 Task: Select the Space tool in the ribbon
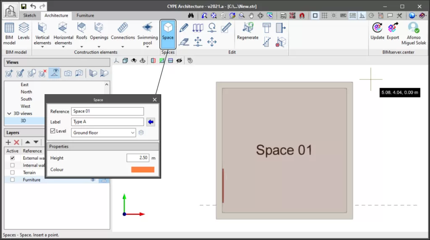coord(168,34)
